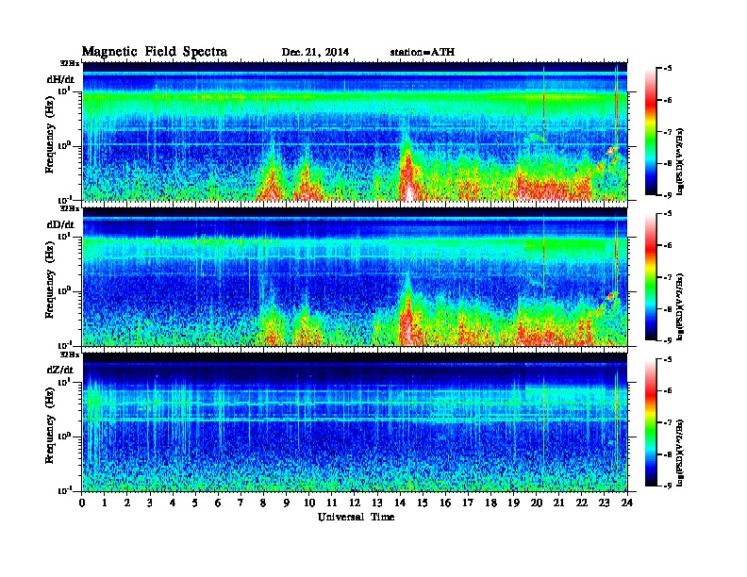
Task: Click hour tick label 5 on time axis
Action: pyautogui.click(x=195, y=503)
